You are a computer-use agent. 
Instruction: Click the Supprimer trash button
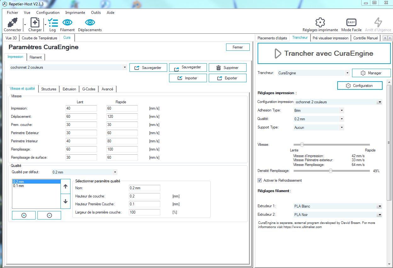pos(227,68)
